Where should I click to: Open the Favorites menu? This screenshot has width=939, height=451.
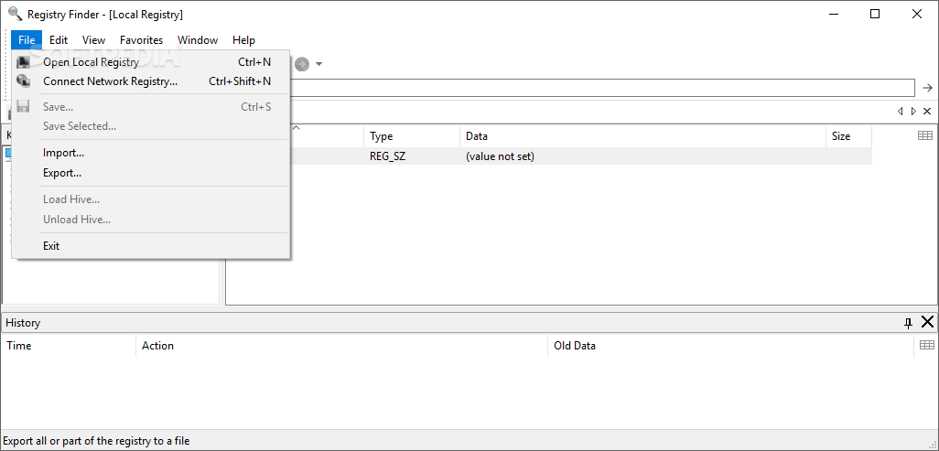pyautogui.click(x=141, y=40)
